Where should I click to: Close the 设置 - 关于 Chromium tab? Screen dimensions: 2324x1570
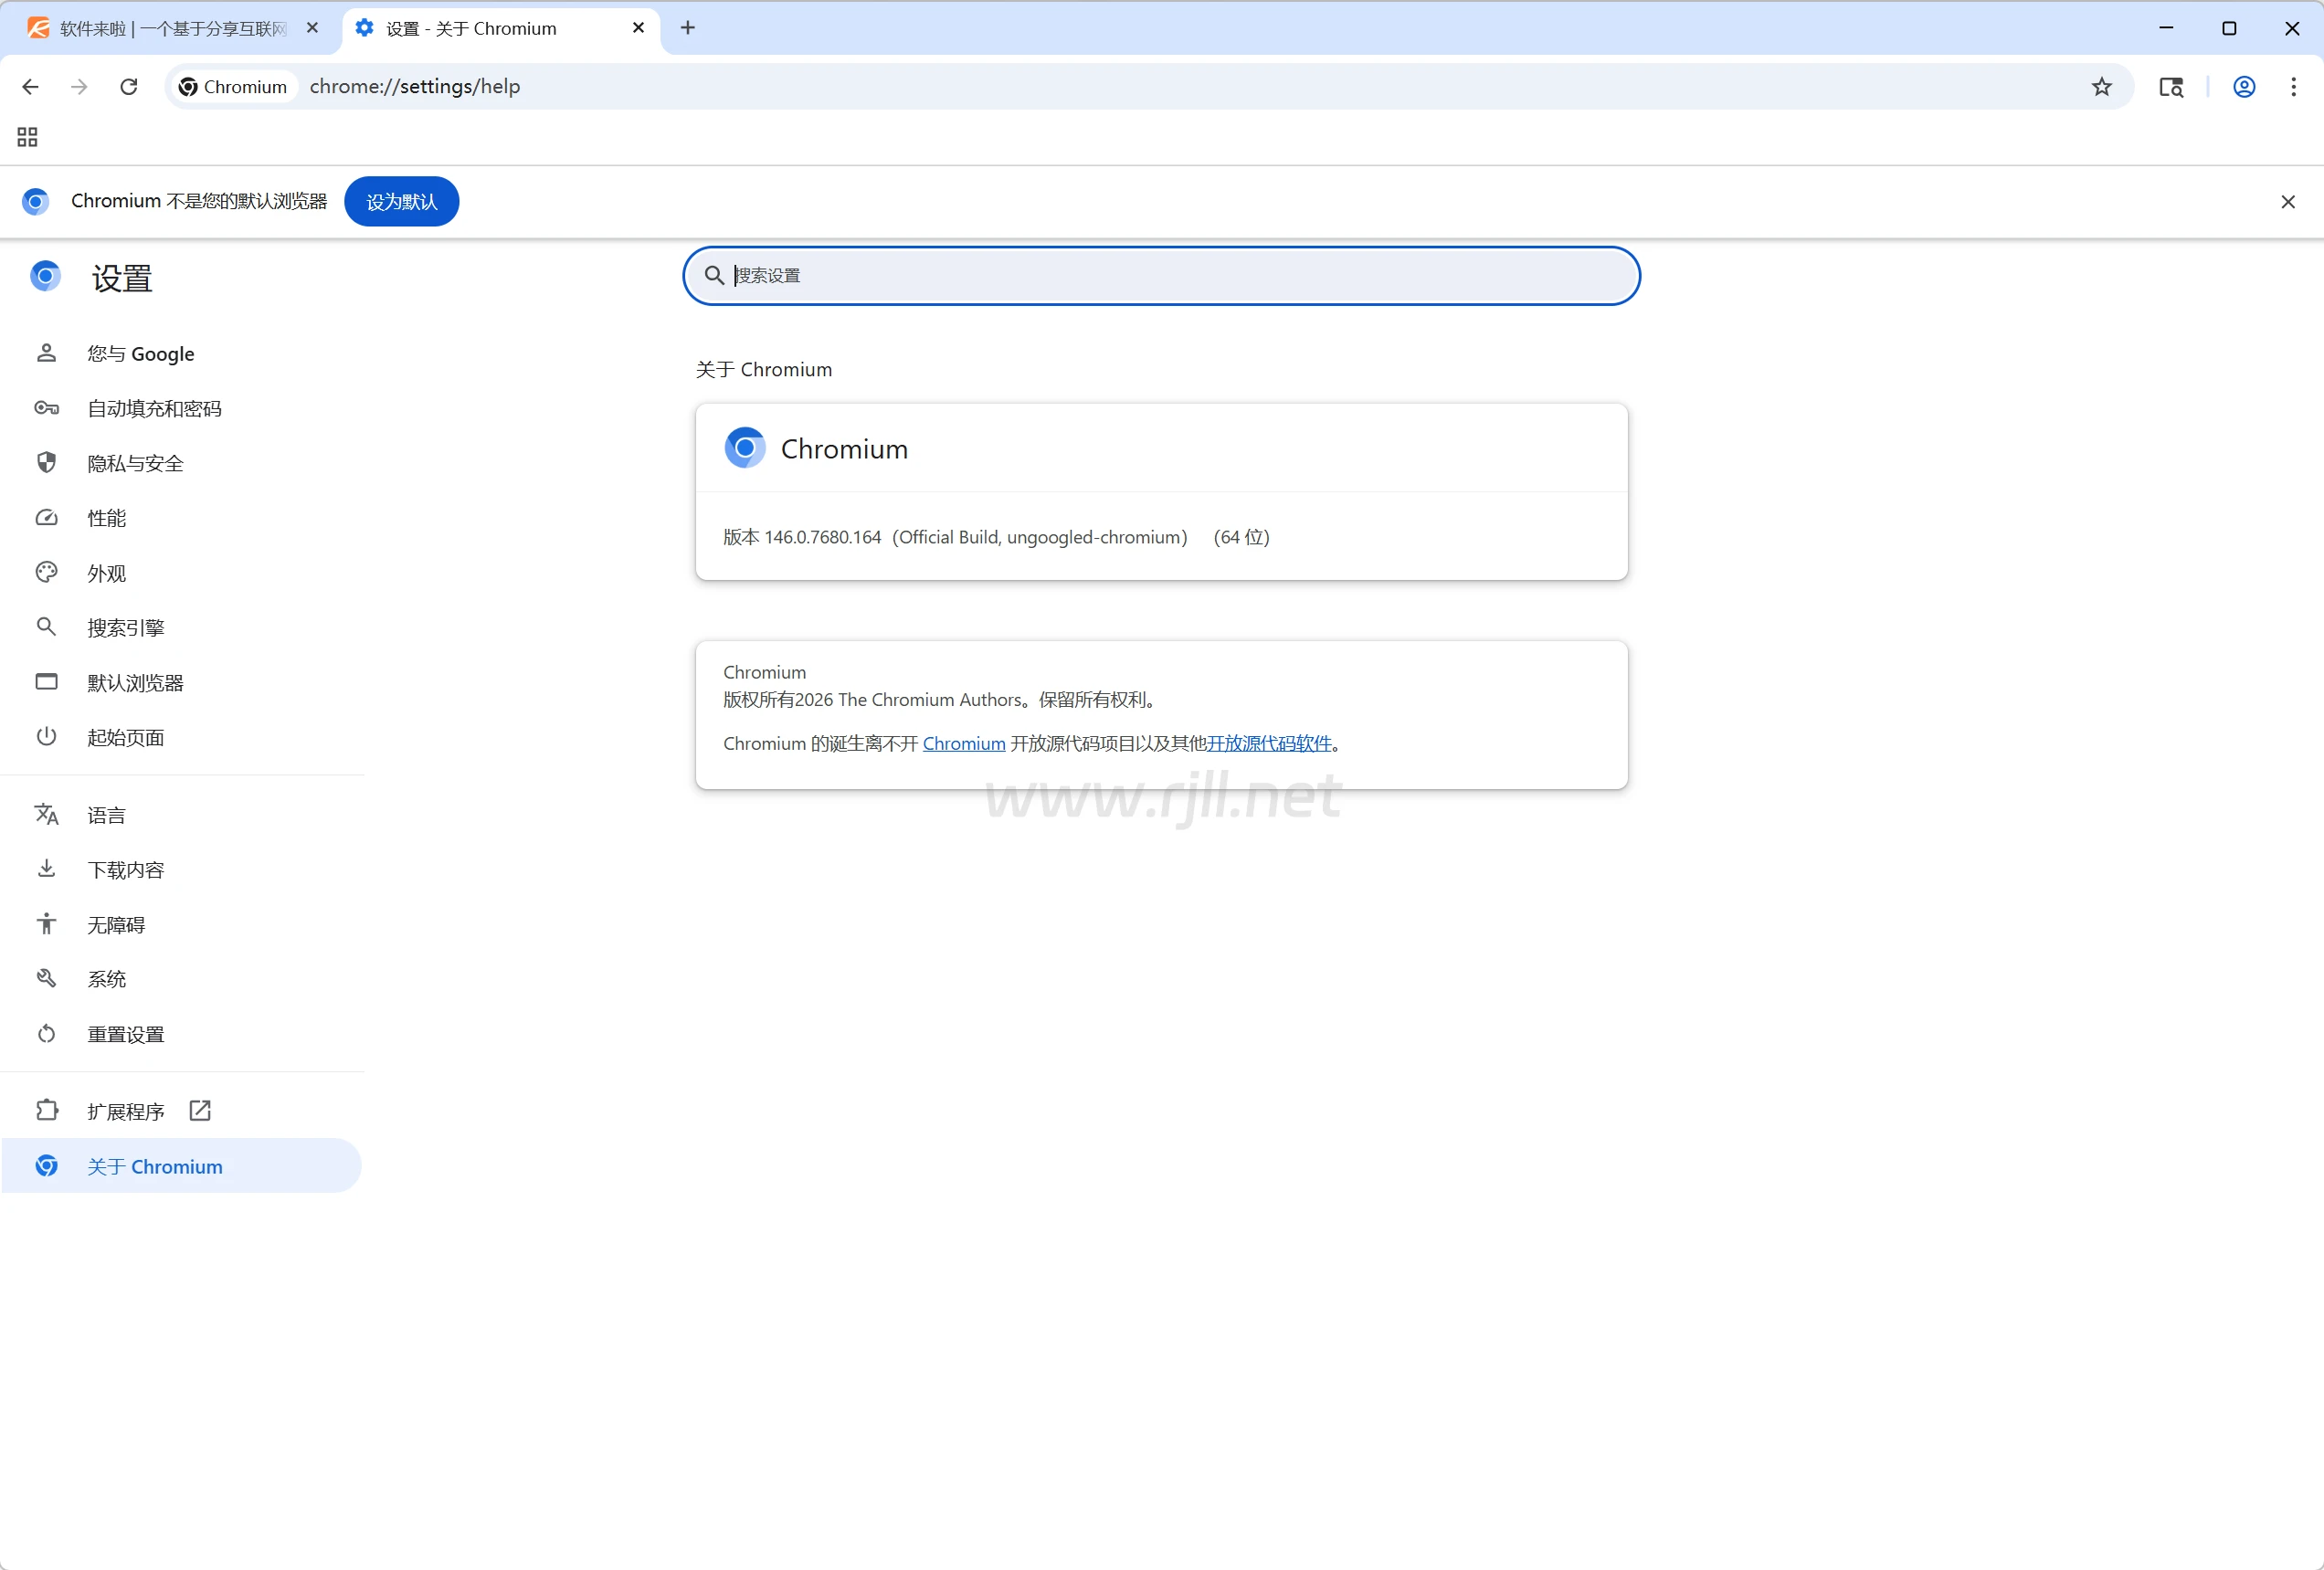638,28
